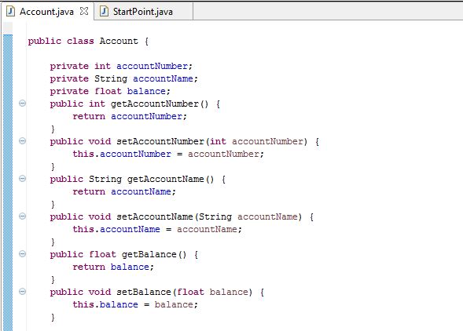Collapse the getAccountNumber method fold
Image resolution: width=463 pixels, height=331 pixels.
pos(22,104)
